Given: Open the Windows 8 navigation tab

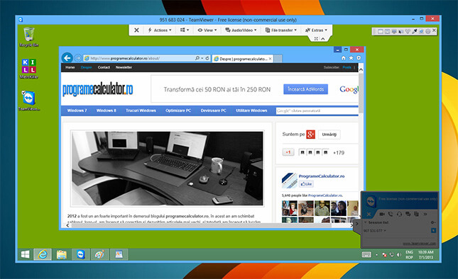Looking at the screenshot, I should pyautogui.click(x=107, y=110).
